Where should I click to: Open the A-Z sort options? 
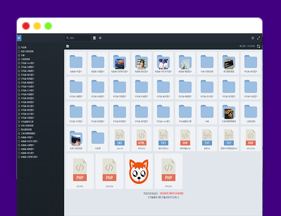pyautogui.click(x=100, y=38)
